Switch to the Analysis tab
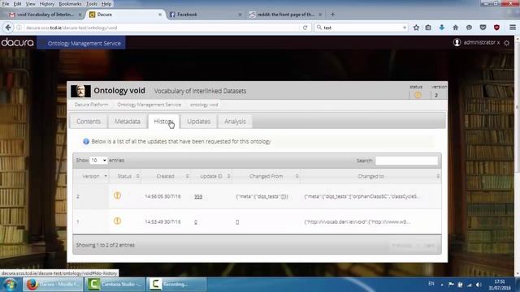520x292 pixels. point(235,122)
